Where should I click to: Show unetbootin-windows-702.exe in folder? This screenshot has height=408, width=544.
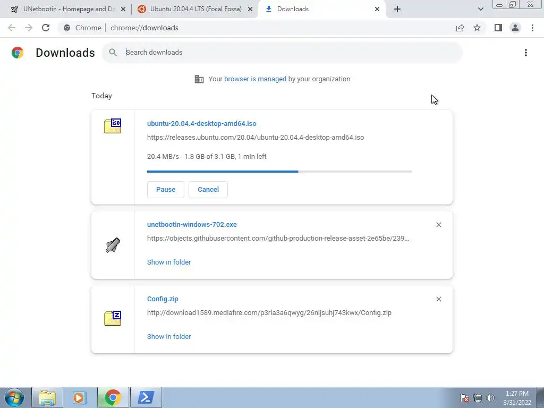pos(169,262)
